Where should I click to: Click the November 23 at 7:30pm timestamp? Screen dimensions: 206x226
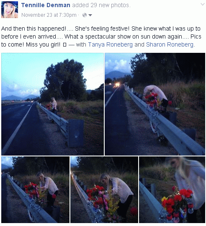(49, 15)
